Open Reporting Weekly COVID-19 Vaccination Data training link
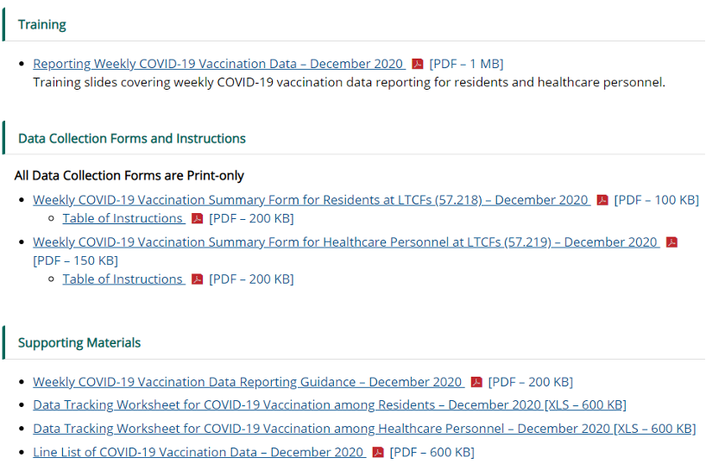The height and width of the screenshot is (470, 706). 217,64
